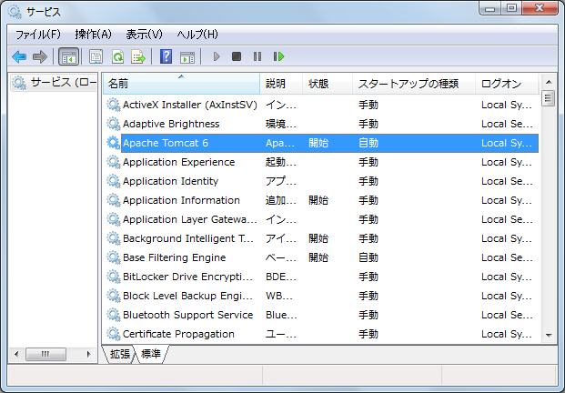Click the Show/Hide Action Pane icon
The width and height of the screenshot is (565, 393).
click(x=187, y=56)
